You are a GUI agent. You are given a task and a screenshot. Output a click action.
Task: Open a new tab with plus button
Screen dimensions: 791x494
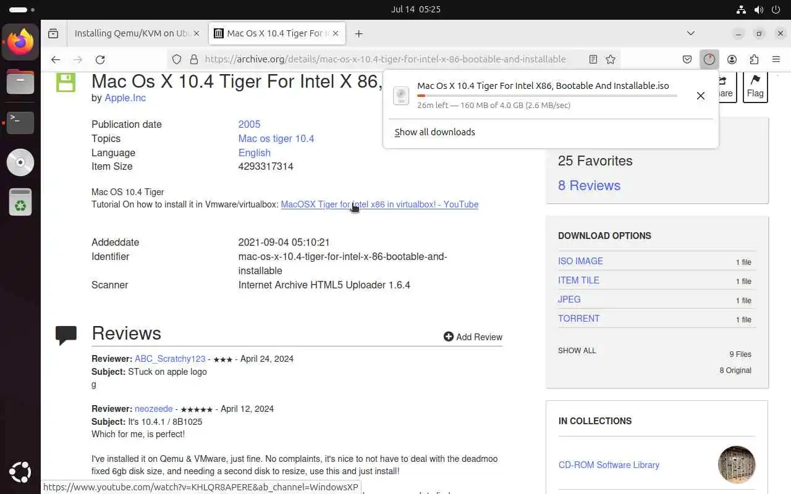358,33
